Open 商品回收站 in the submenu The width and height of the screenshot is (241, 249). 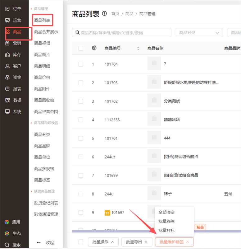(x=44, y=100)
